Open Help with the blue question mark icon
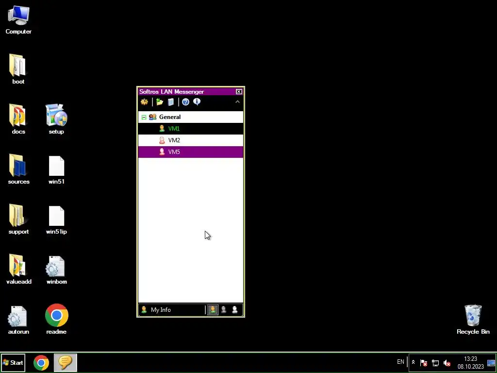 point(185,102)
